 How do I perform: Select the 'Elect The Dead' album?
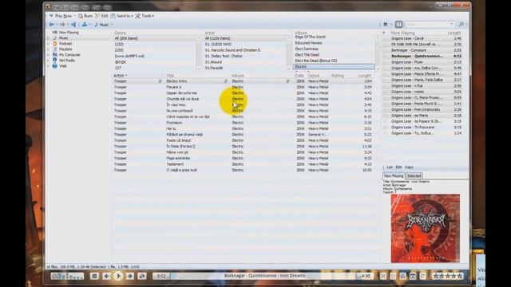tap(334, 55)
